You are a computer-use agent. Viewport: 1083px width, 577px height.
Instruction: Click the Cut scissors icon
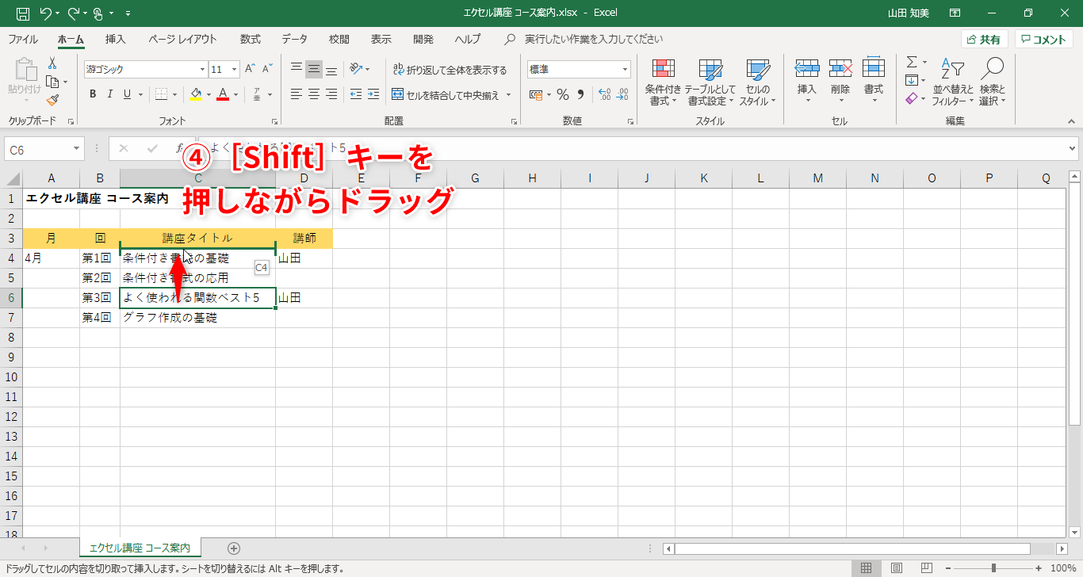point(52,63)
